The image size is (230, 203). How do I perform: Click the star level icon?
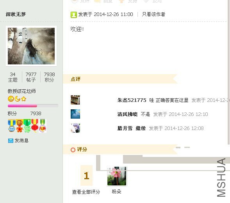tap(23, 99)
